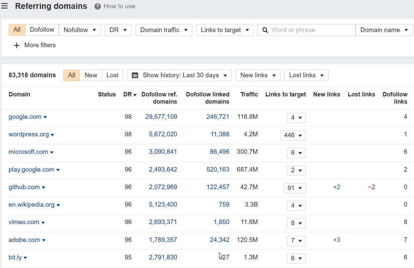Open the Lost links dropdown menu

pos(306,75)
